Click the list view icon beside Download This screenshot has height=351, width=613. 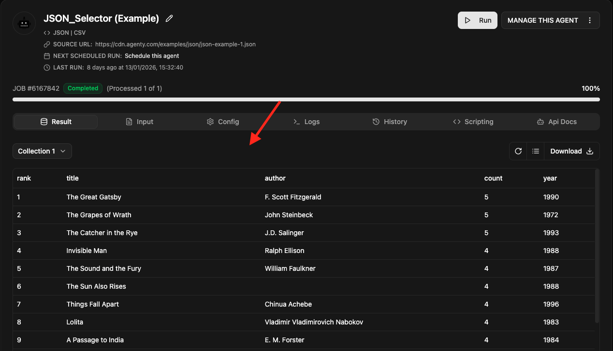[x=536, y=151]
